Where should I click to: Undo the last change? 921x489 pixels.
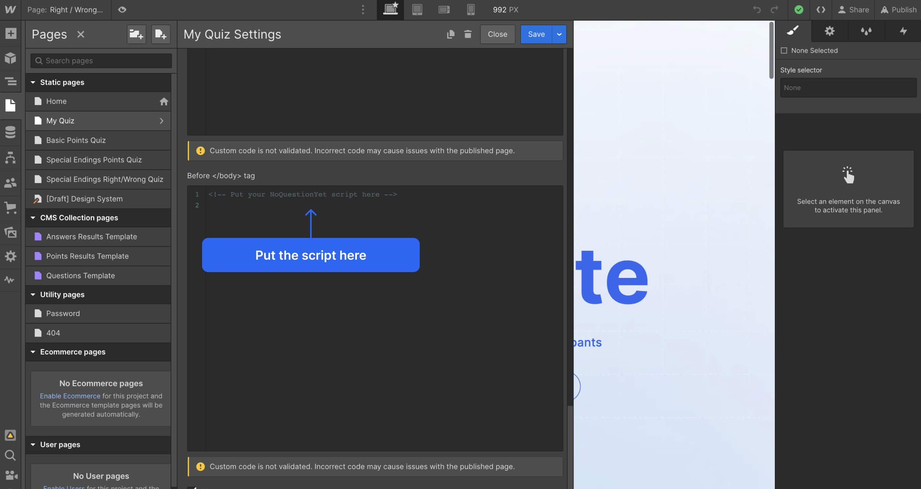coord(757,10)
